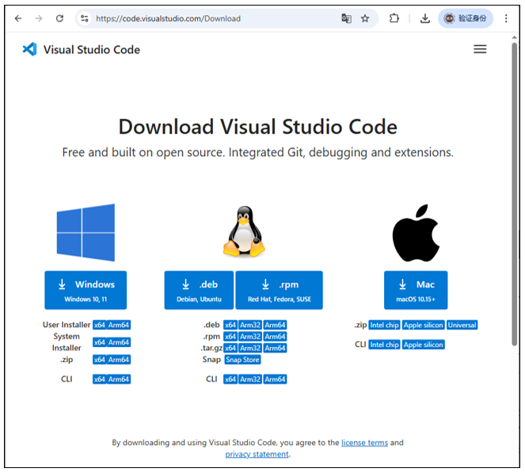
Task: Get Mac CLI for Apple silicon
Action: click(423, 344)
